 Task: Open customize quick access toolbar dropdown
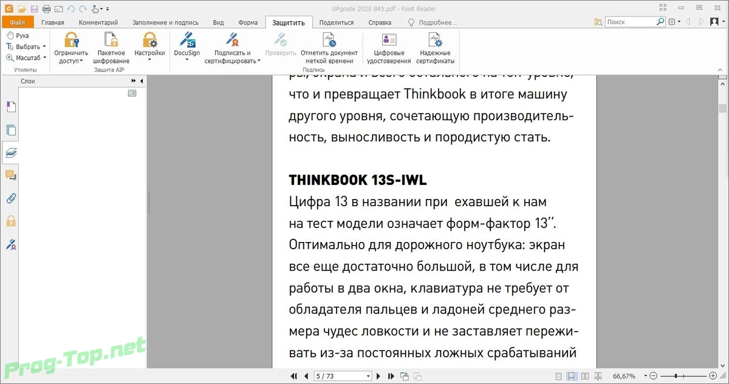point(108,8)
